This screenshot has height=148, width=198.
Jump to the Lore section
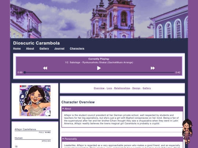(109, 88)
